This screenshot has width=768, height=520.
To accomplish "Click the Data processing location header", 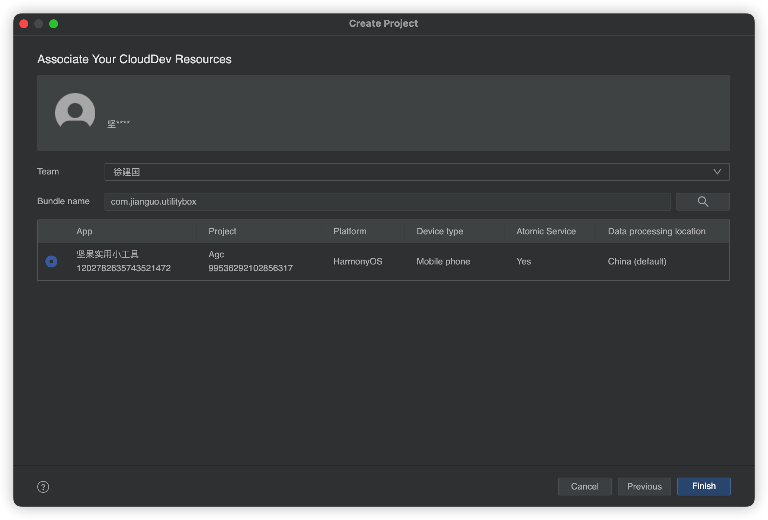I will click(656, 230).
